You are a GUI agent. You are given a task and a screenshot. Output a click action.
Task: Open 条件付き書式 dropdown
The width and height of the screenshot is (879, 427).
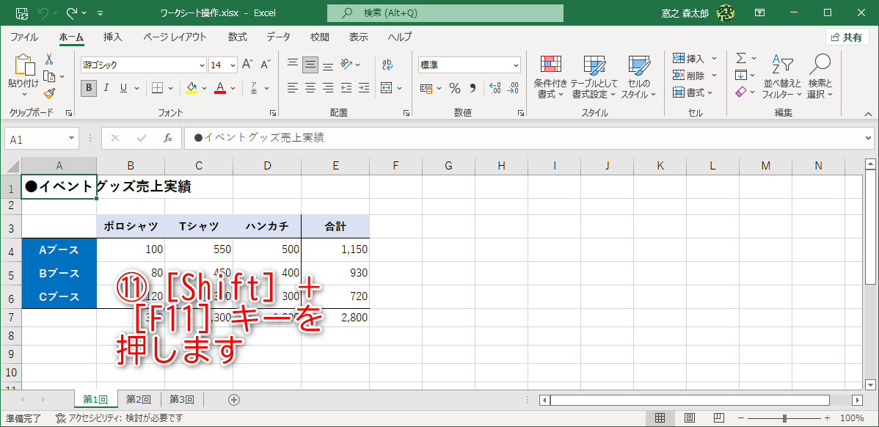[x=550, y=77]
